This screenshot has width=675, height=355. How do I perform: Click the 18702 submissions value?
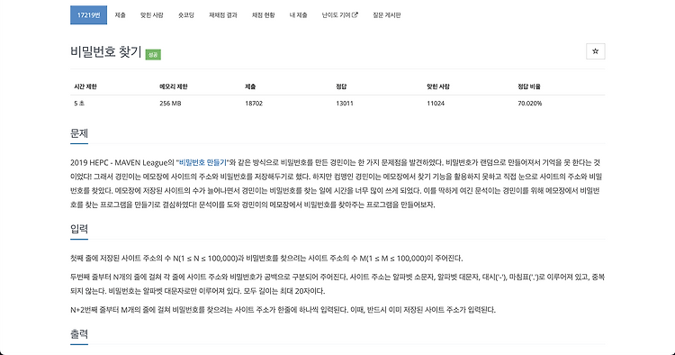[x=254, y=104]
